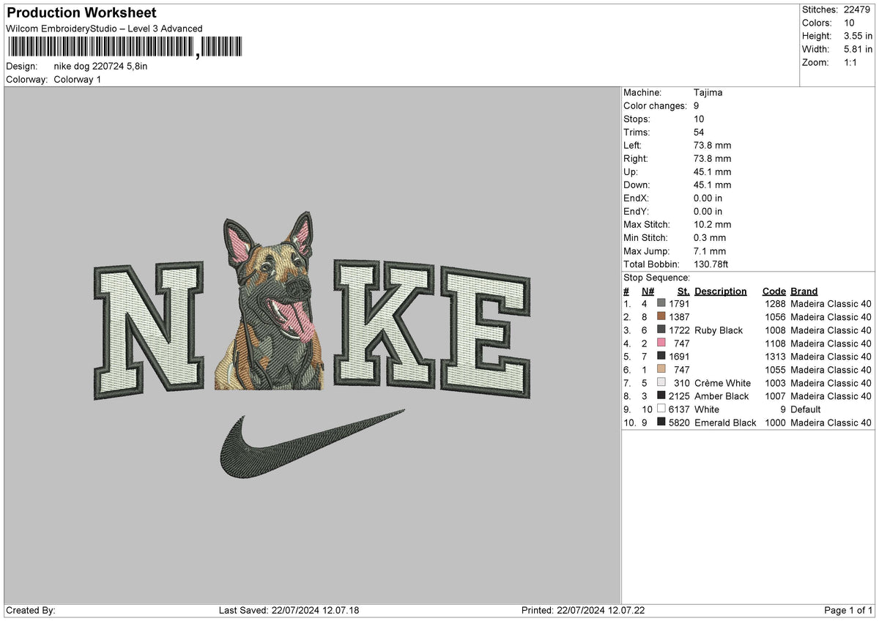Click the 'N#' column header
Viewport: 879px width, 621px height.
(648, 291)
